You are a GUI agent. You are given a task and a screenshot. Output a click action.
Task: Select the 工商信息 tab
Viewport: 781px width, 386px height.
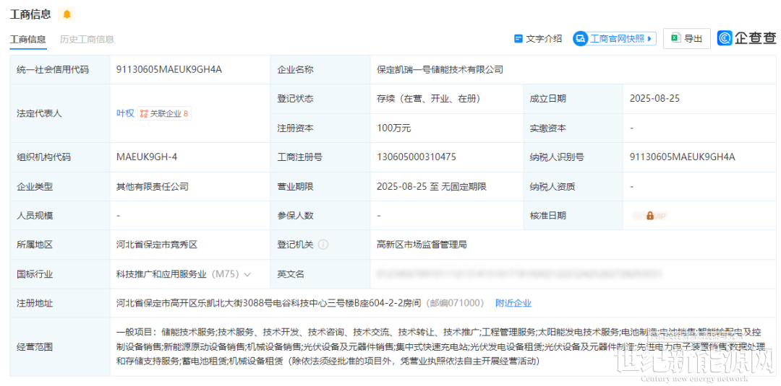(27, 39)
